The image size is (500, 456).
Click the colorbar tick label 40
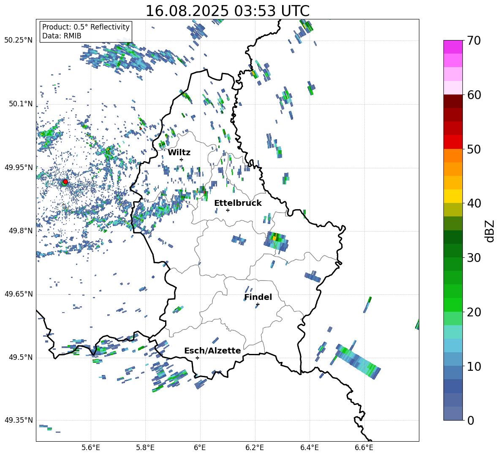[473, 203]
